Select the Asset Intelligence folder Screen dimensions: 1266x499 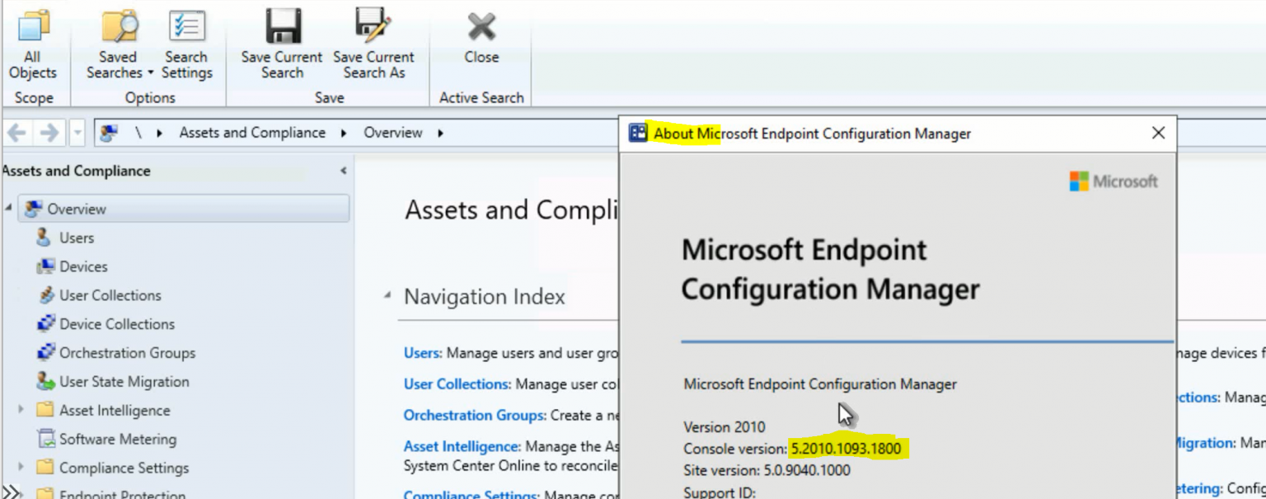pos(115,411)
